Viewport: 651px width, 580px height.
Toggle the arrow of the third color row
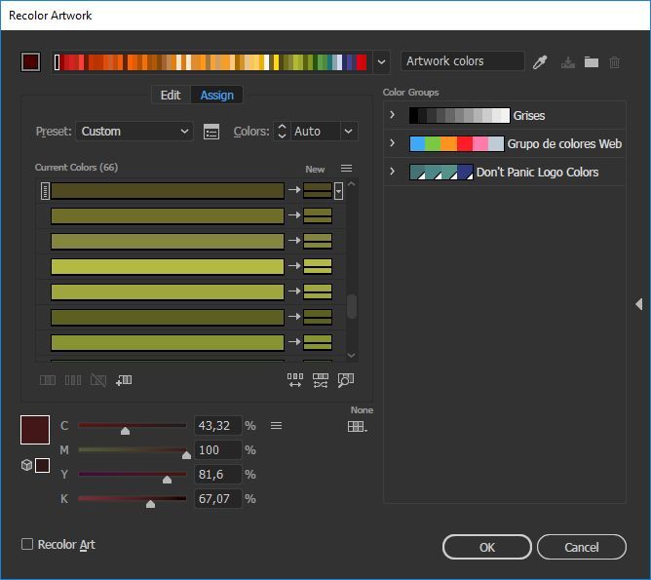pos(294,241)
